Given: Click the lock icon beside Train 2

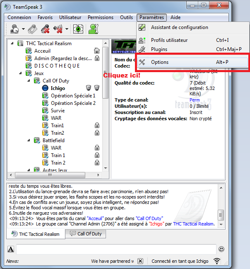Looking at the screenshot, I should coord(97,162).
